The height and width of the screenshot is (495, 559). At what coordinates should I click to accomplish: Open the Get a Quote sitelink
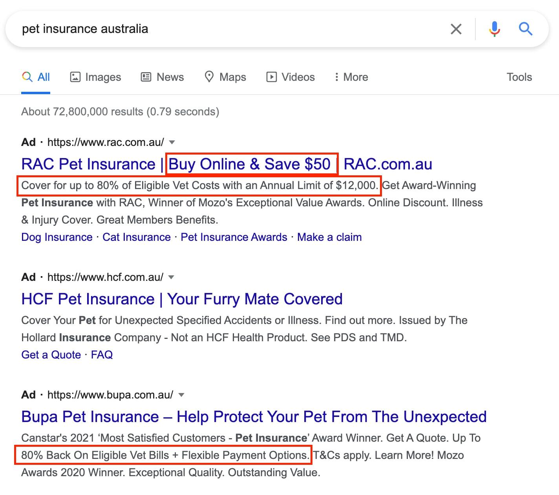coord(51,355)
